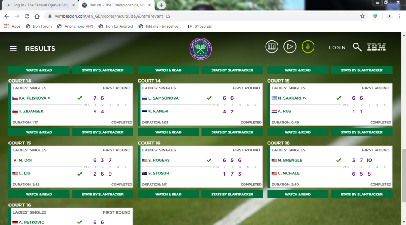
Task: Click player name C. MCHALE
Action: pos(289,173)
